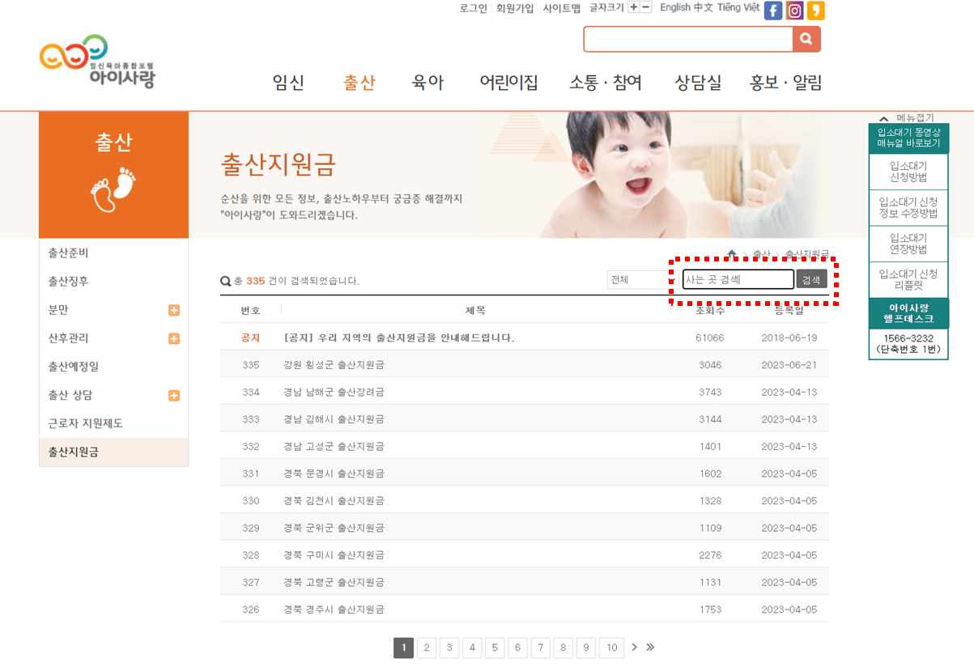
Task: Open the 소통·참여 menu
Action: 605,82
